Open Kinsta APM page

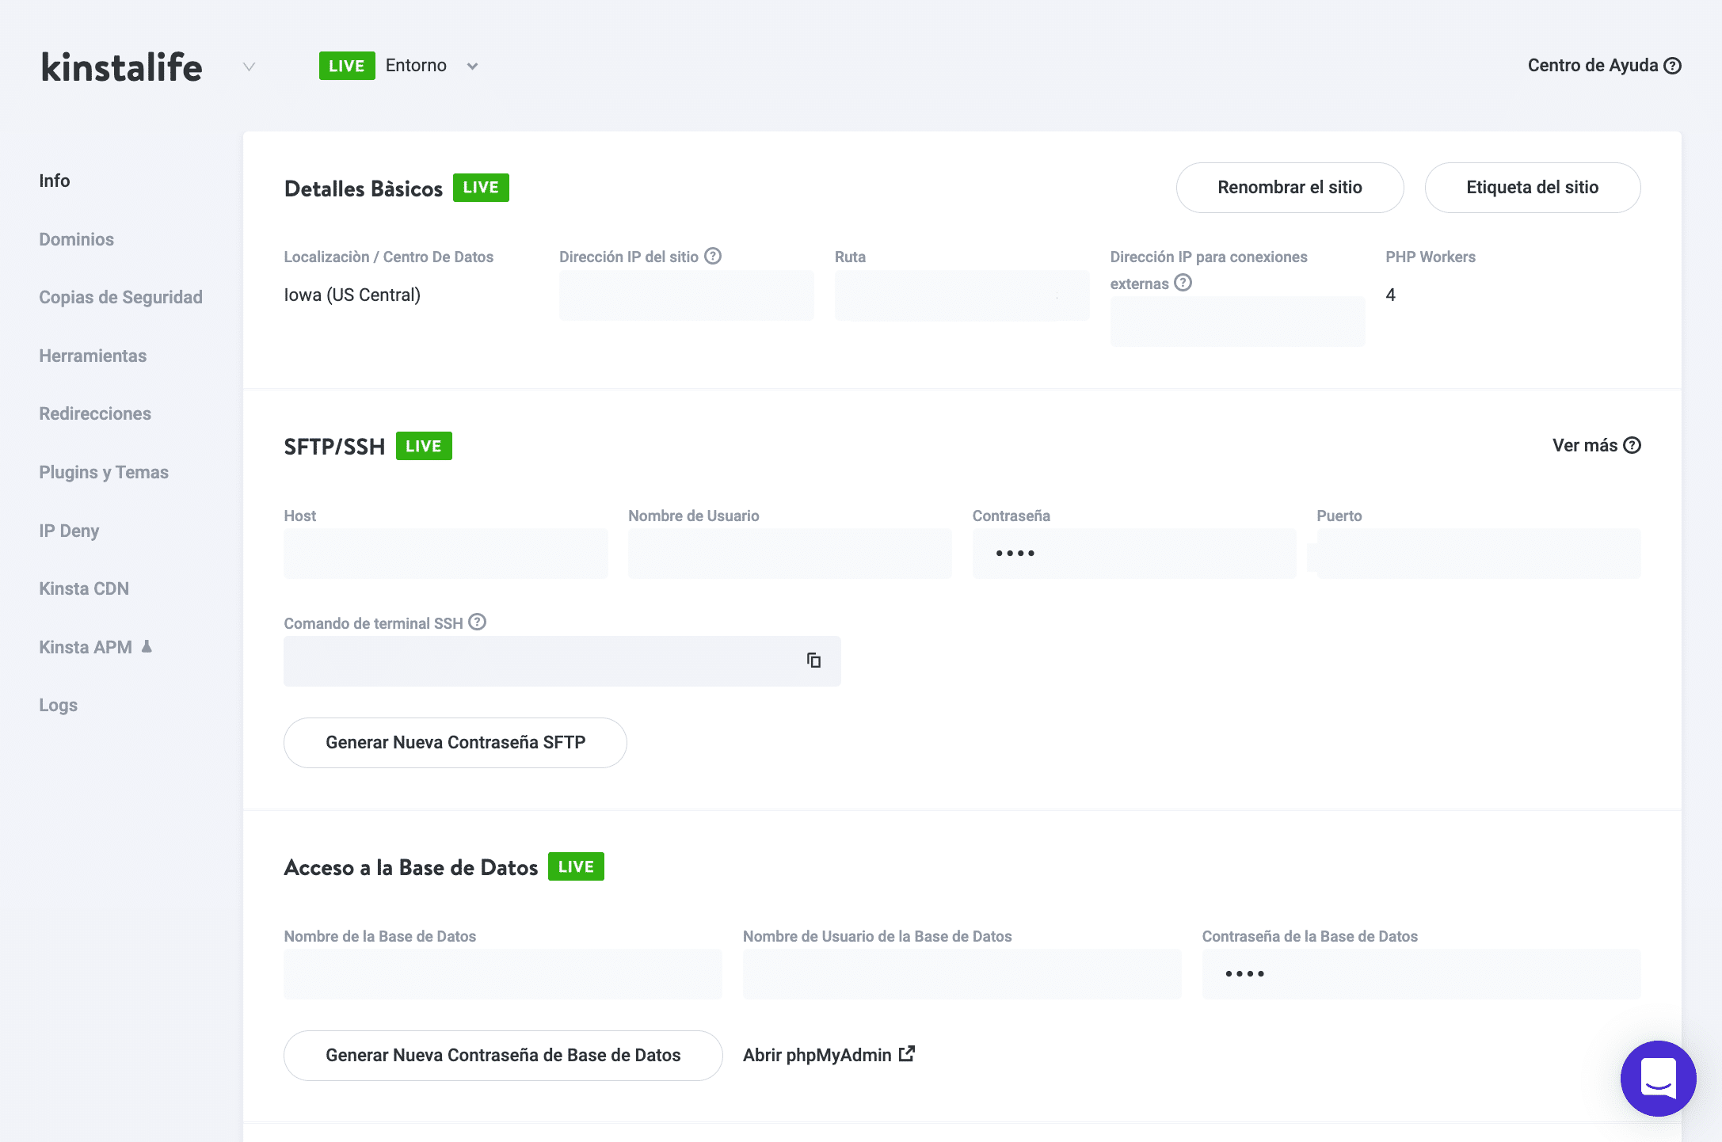(x=86, y=647)
